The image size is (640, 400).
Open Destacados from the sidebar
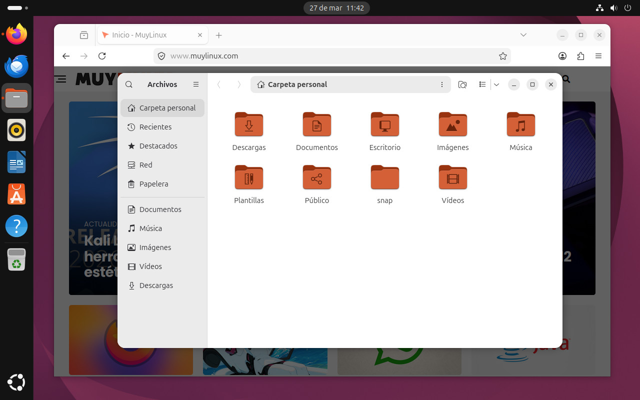(x=158, y=146)
